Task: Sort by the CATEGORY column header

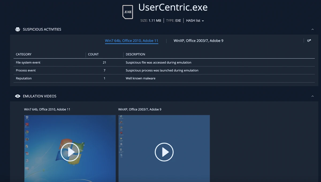Action: click(x=24, y=54)
